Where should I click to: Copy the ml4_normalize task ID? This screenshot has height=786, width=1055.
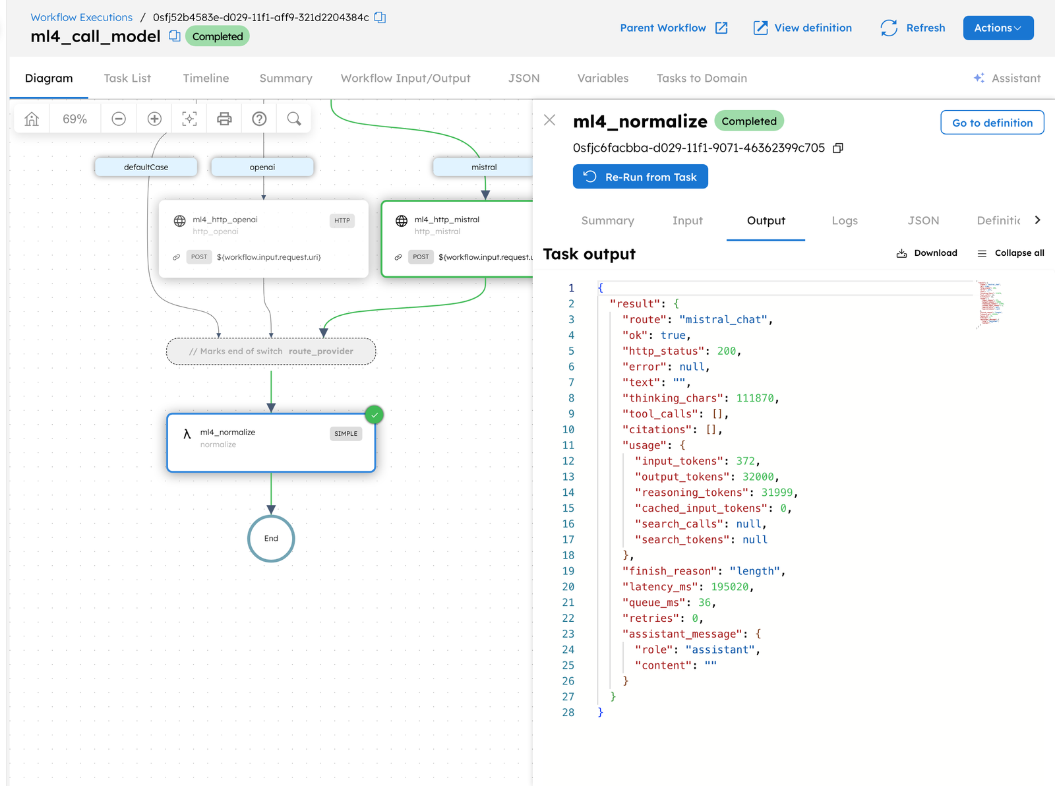pos(838,148)
